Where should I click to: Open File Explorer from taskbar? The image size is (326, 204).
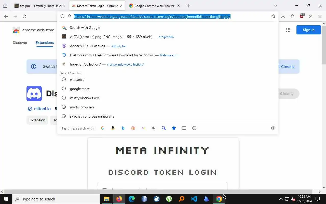coord(107,199)
